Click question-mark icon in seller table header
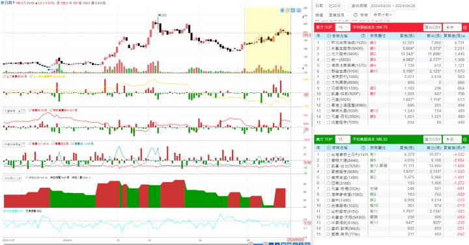469x245 pixels. click(x=363, y=148)
